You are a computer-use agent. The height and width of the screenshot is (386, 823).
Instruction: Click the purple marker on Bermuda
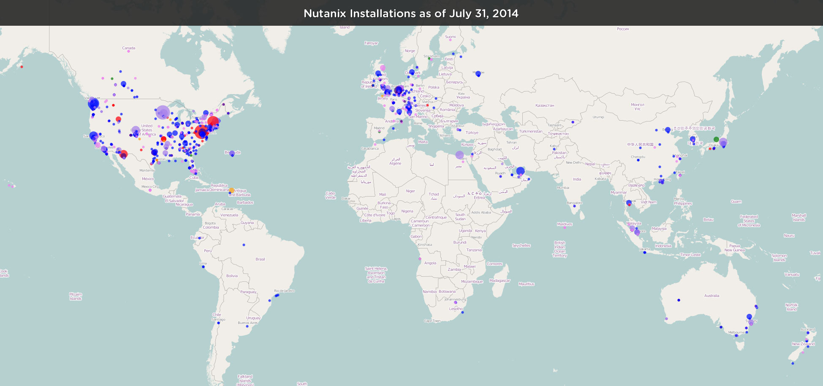(232, 154)
